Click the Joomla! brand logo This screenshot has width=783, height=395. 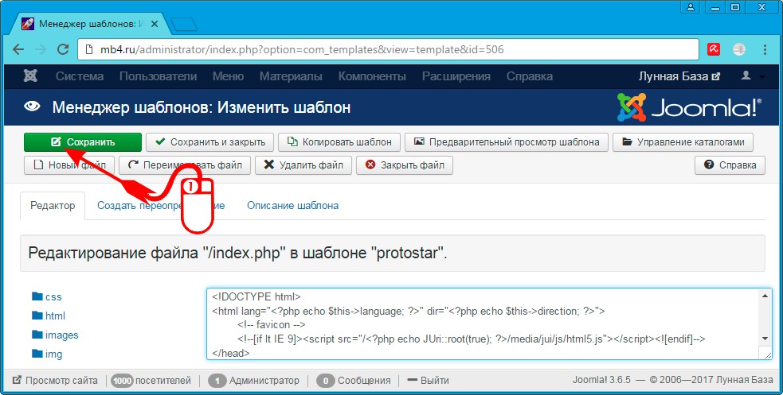pos(689,107)
